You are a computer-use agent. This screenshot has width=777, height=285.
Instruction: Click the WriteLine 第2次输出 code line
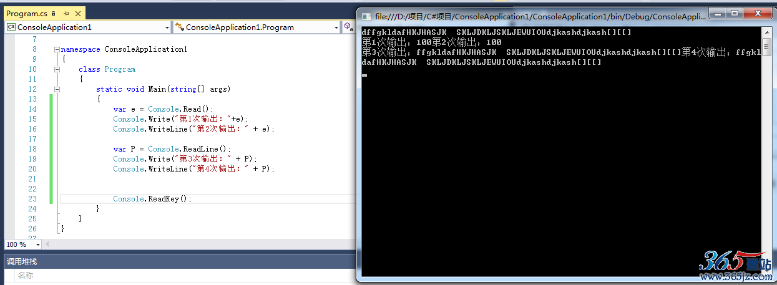194,129
